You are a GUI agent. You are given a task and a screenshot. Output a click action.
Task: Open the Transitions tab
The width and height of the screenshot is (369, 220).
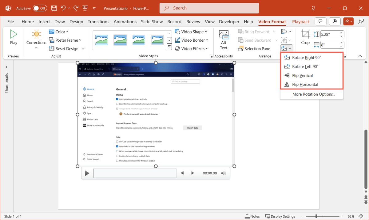pos(98,22)
